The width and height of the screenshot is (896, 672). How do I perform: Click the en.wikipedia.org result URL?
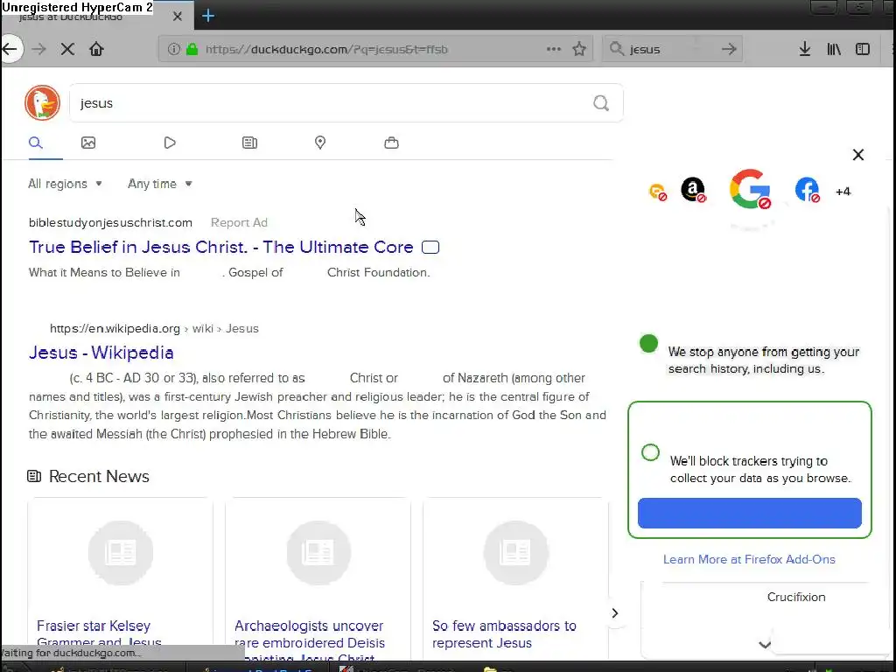154,329
